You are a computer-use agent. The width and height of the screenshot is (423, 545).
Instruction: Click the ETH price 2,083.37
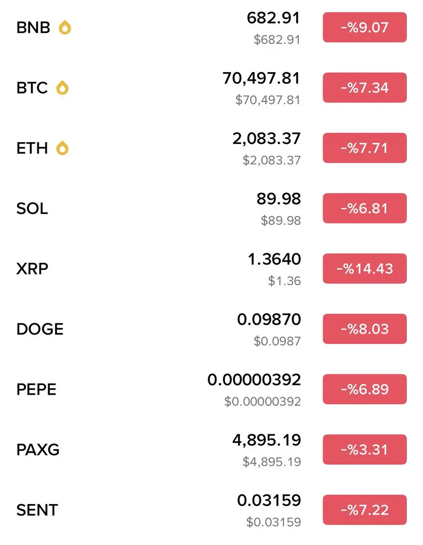coord(266,139)
